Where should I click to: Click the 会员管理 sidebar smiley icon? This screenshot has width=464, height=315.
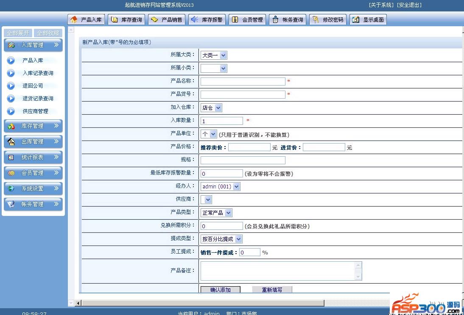11,173
